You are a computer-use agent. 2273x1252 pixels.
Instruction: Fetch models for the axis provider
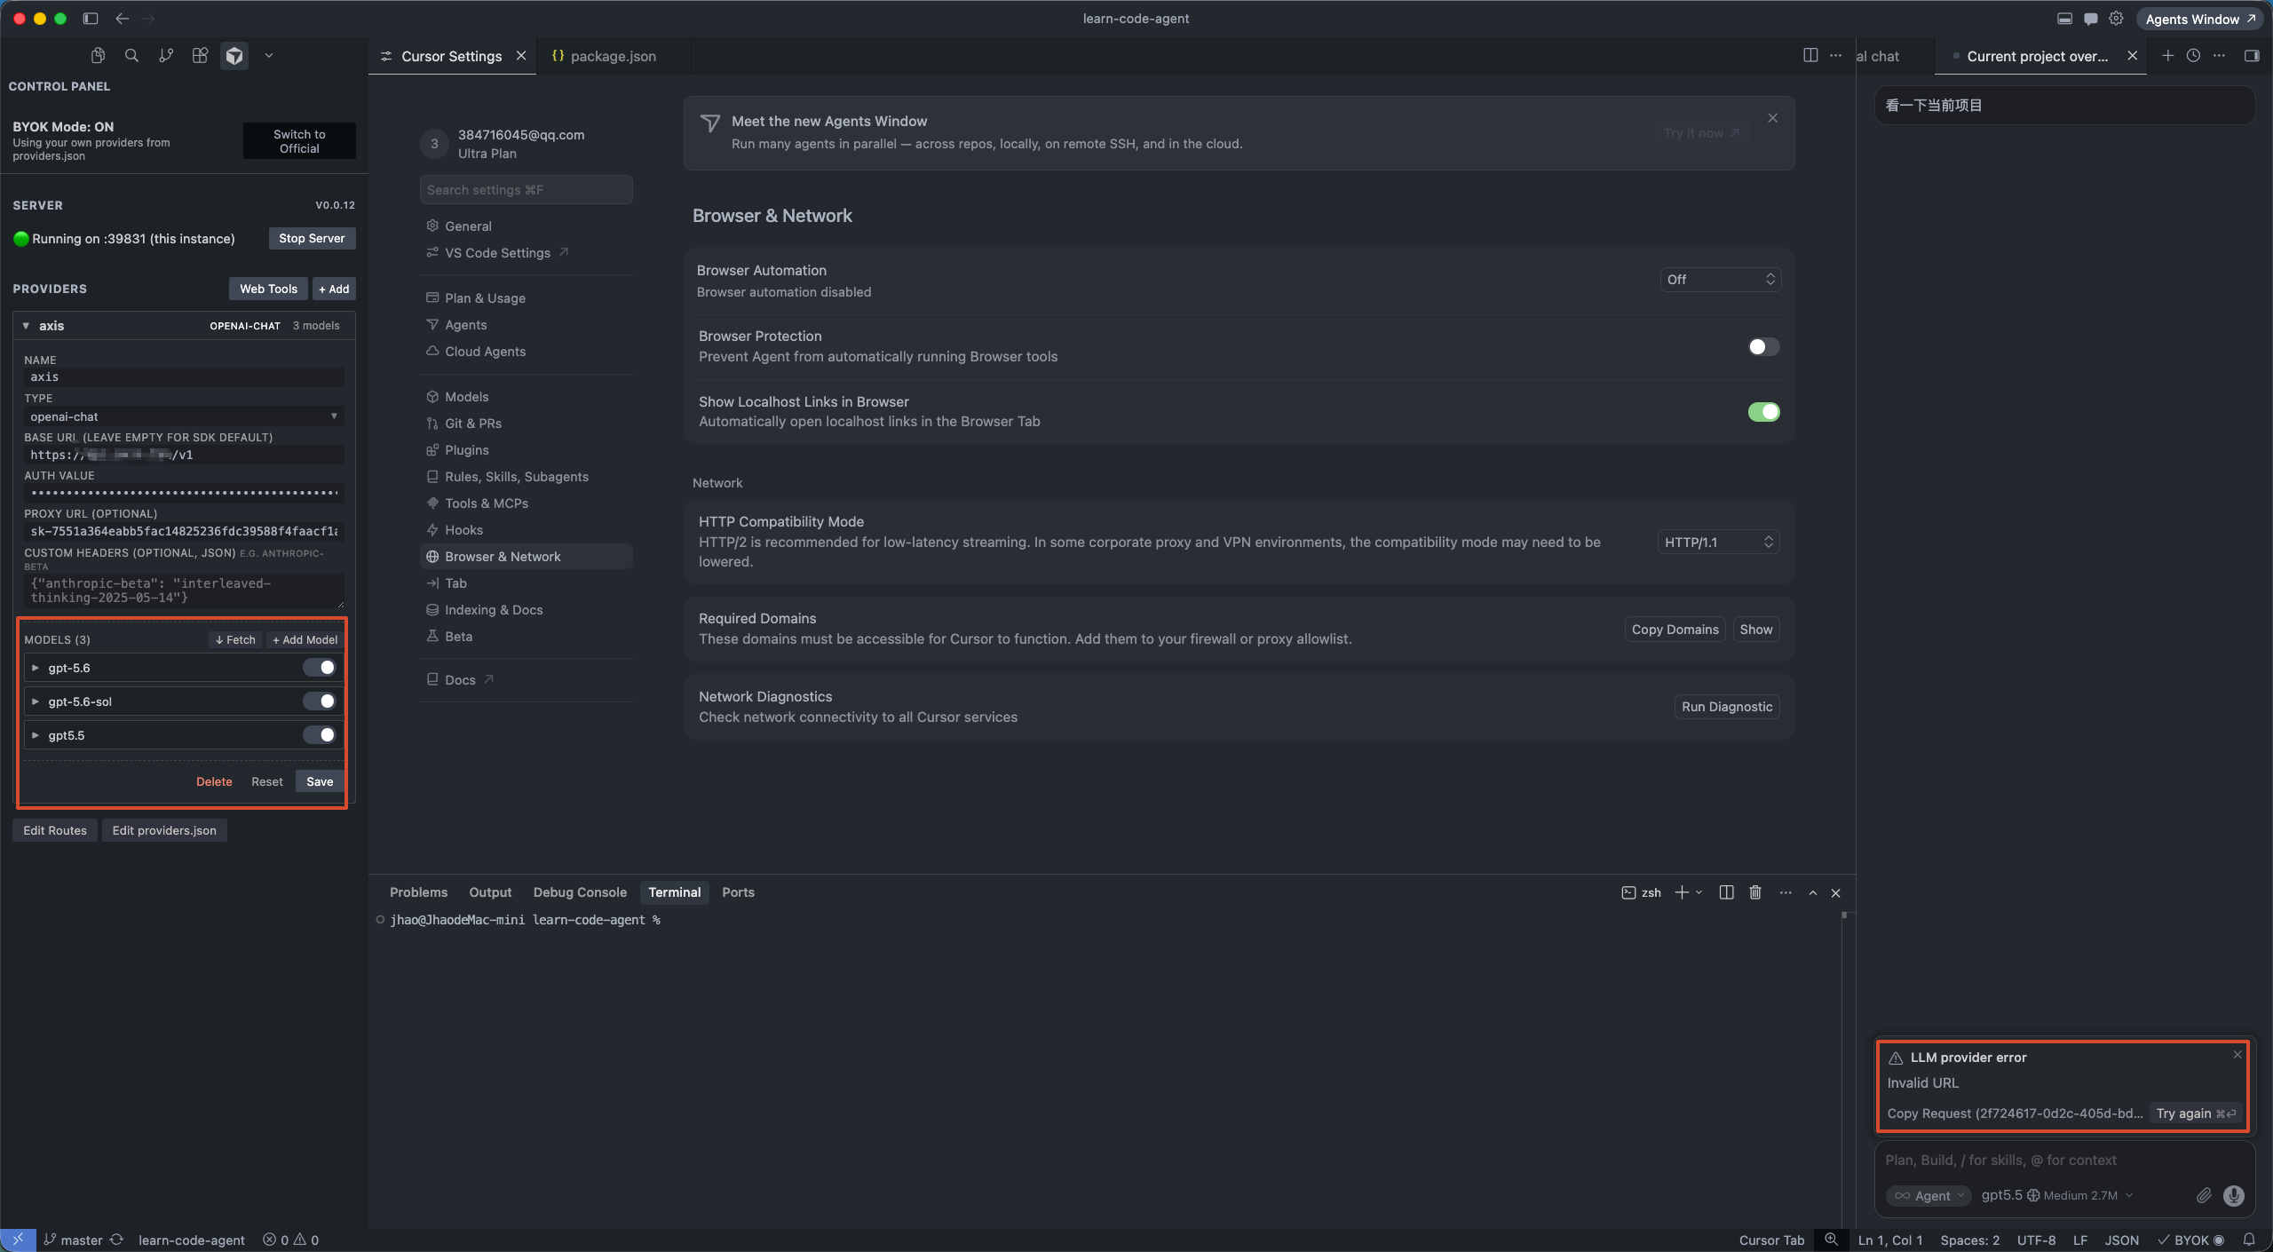tap(235, 639)
